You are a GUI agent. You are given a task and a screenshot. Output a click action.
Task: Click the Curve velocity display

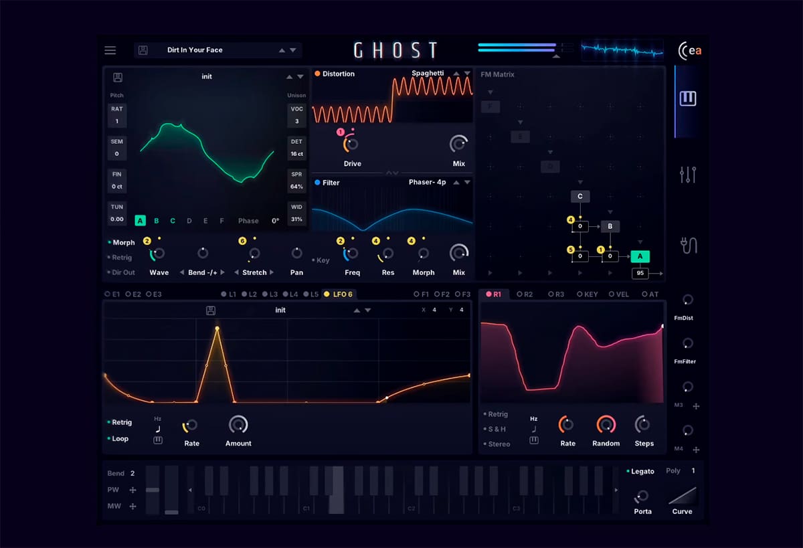click(683, 496)
